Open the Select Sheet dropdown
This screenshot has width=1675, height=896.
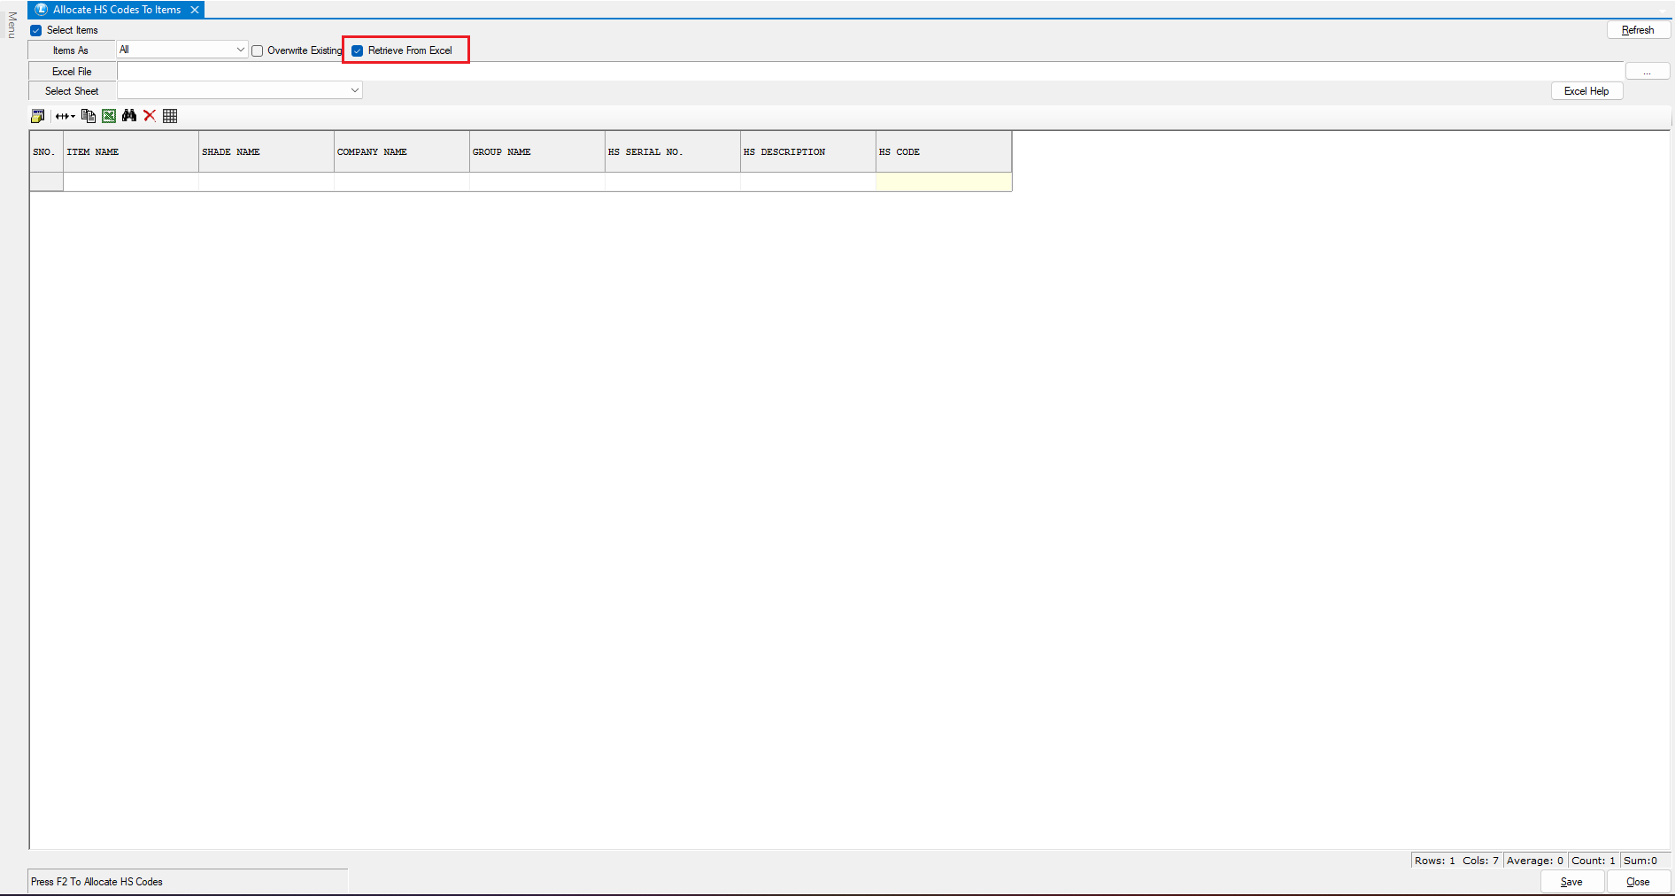tap(354, 90)
